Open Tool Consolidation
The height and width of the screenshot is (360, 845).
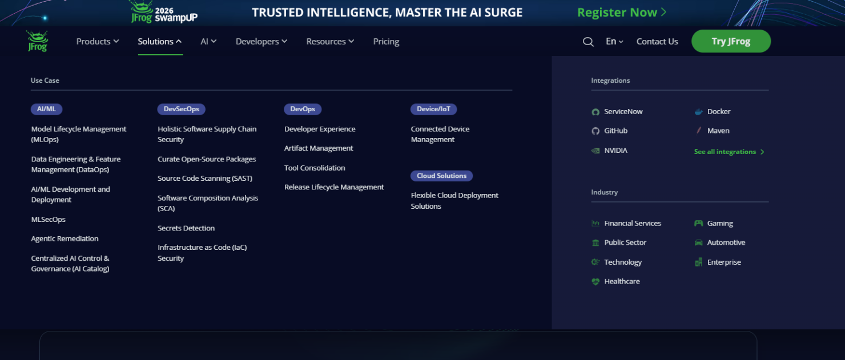[x=315, y=168]
